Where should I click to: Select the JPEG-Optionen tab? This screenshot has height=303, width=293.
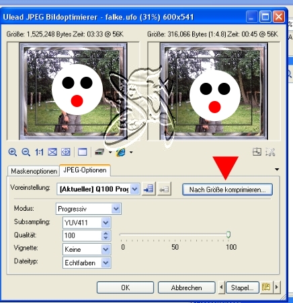coord(85,170)
